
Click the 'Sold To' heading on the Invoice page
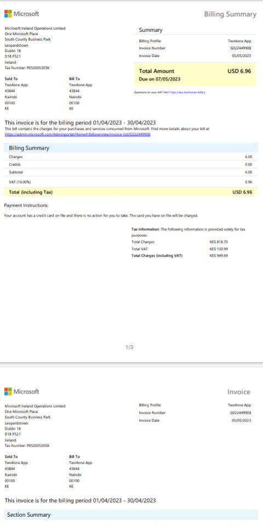click(x=12, y=456)
